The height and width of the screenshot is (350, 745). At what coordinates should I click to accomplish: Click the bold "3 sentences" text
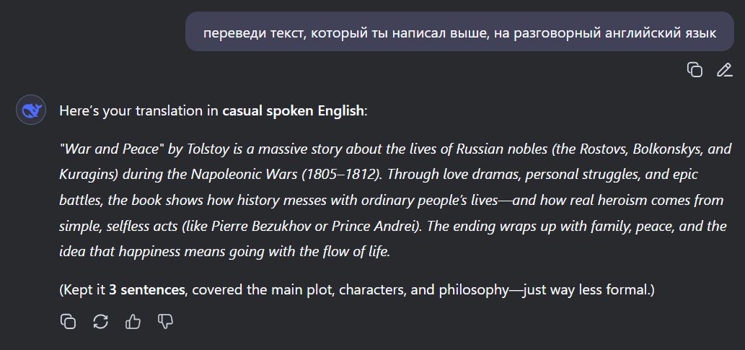pos(147,289)
